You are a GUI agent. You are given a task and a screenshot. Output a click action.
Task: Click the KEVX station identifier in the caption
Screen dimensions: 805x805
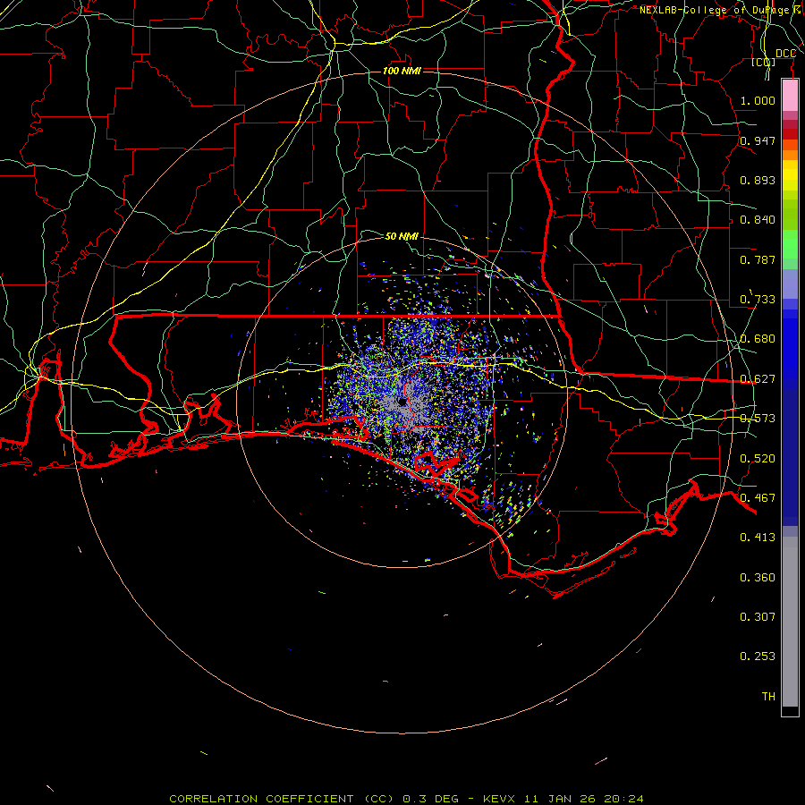[501, 799]
